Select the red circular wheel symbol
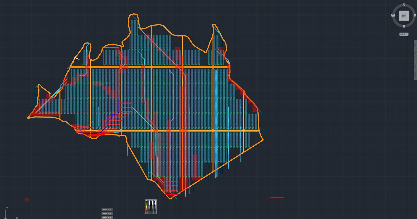417x219 pixels. [x=27, y=199]
